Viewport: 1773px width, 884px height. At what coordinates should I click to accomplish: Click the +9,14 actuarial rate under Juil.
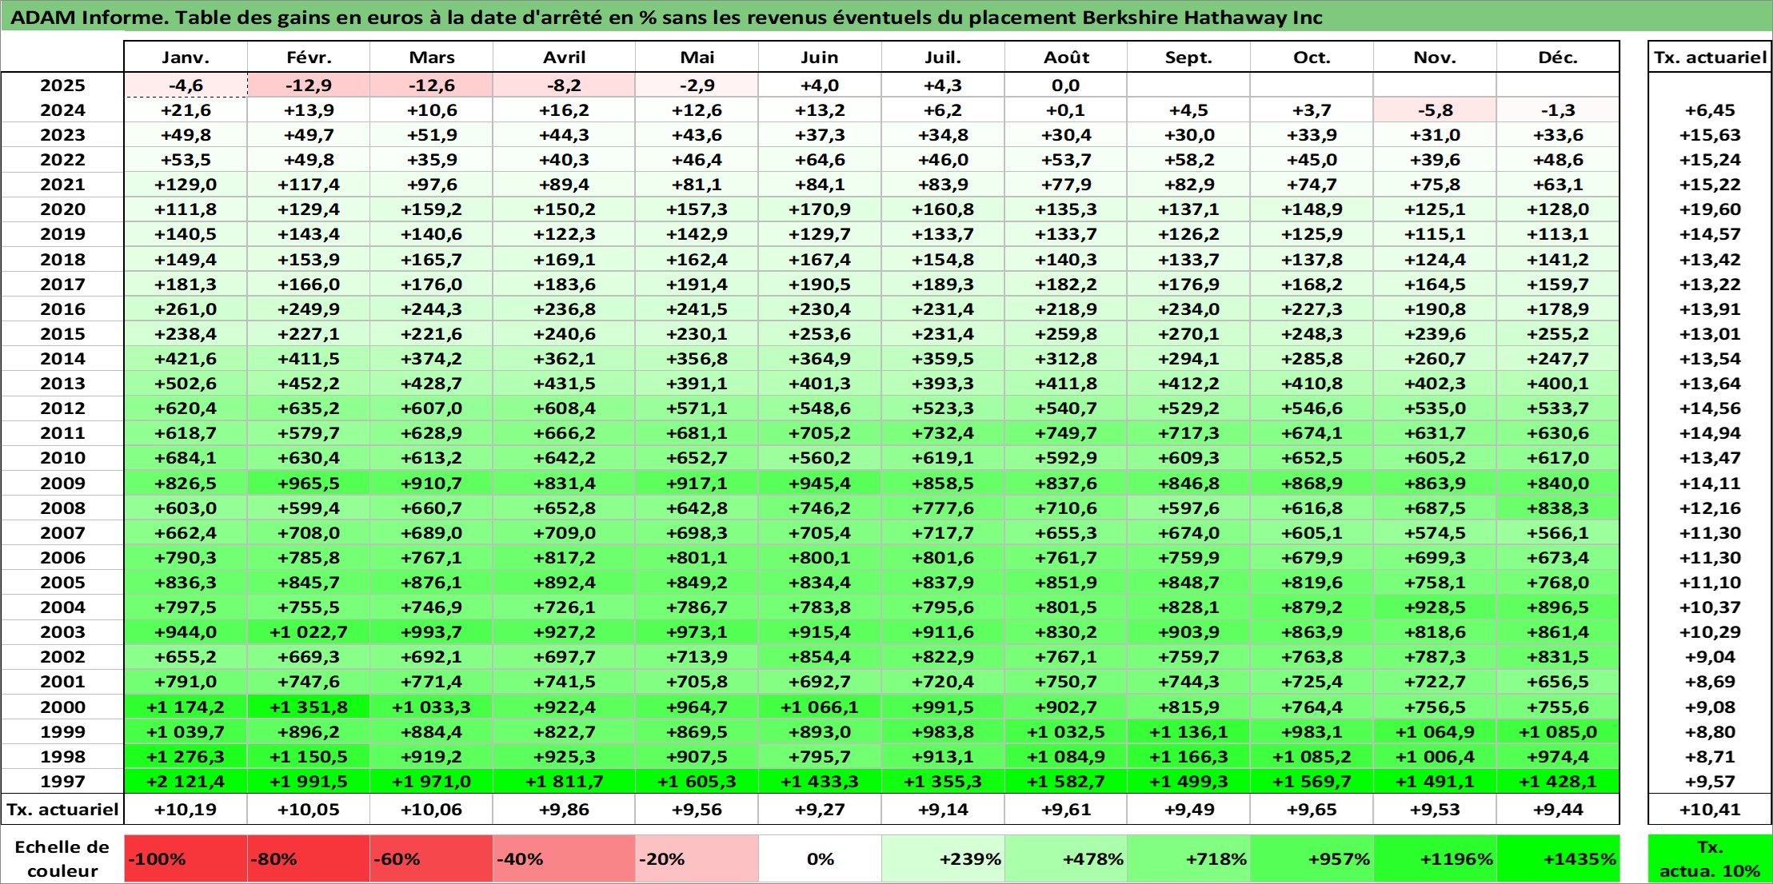coord(943,810)
